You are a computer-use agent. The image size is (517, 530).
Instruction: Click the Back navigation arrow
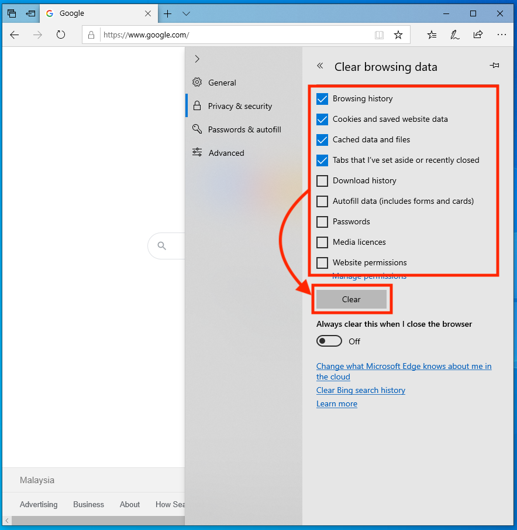pyautogui.click(x=15, y=35)
